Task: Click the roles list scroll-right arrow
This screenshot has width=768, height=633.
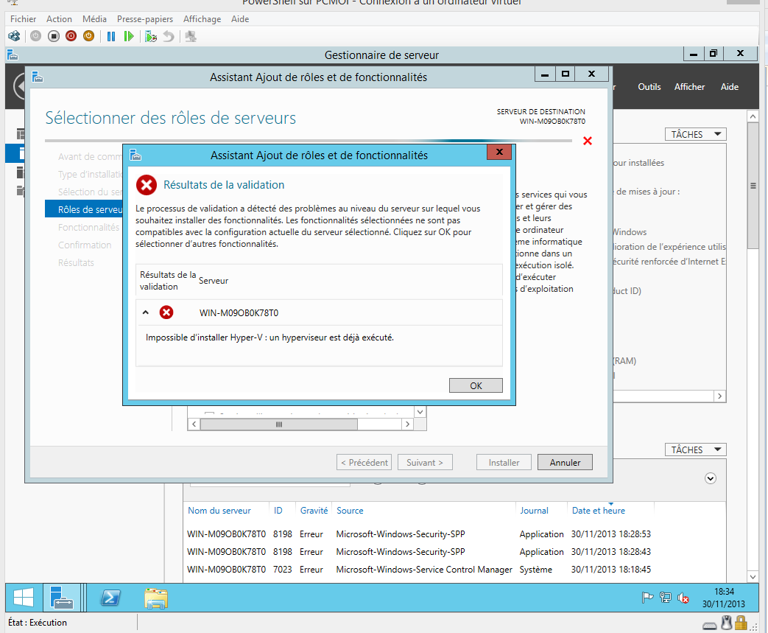Action: coord(407,424)
